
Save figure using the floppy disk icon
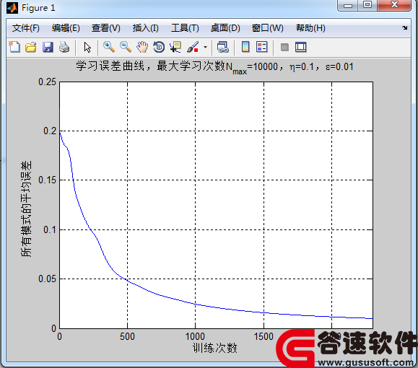[x=48, y=47]
